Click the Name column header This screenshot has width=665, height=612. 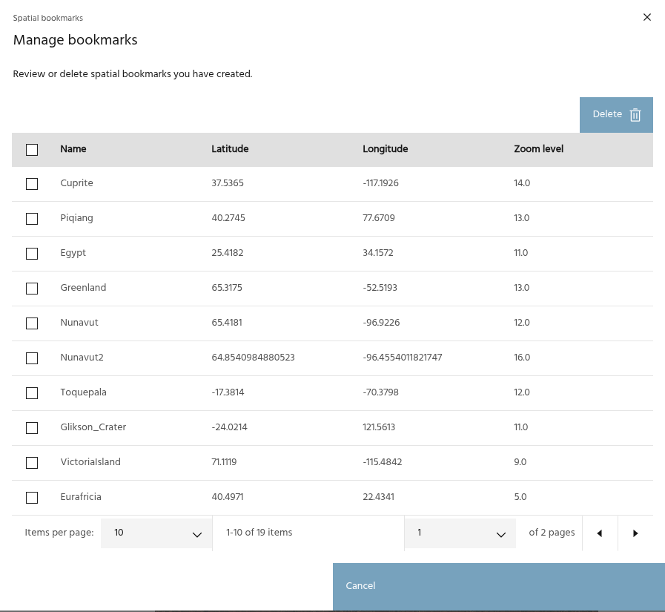coord(73,149)
